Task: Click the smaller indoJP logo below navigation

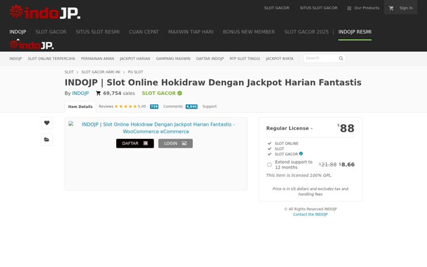Action: tap(31, 44)
